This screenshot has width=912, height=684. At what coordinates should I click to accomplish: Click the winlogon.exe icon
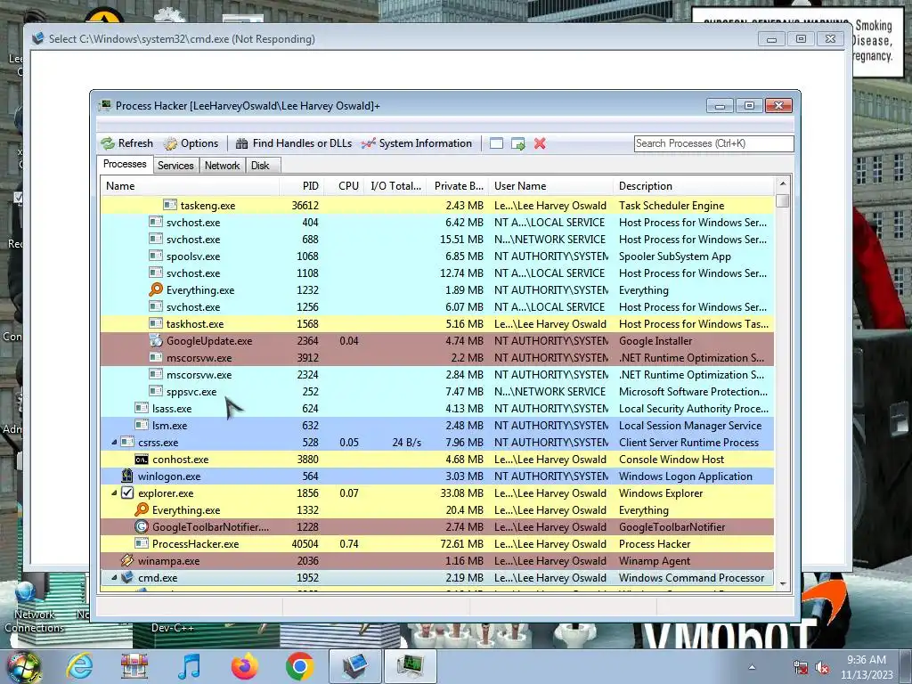click(127, 476)
